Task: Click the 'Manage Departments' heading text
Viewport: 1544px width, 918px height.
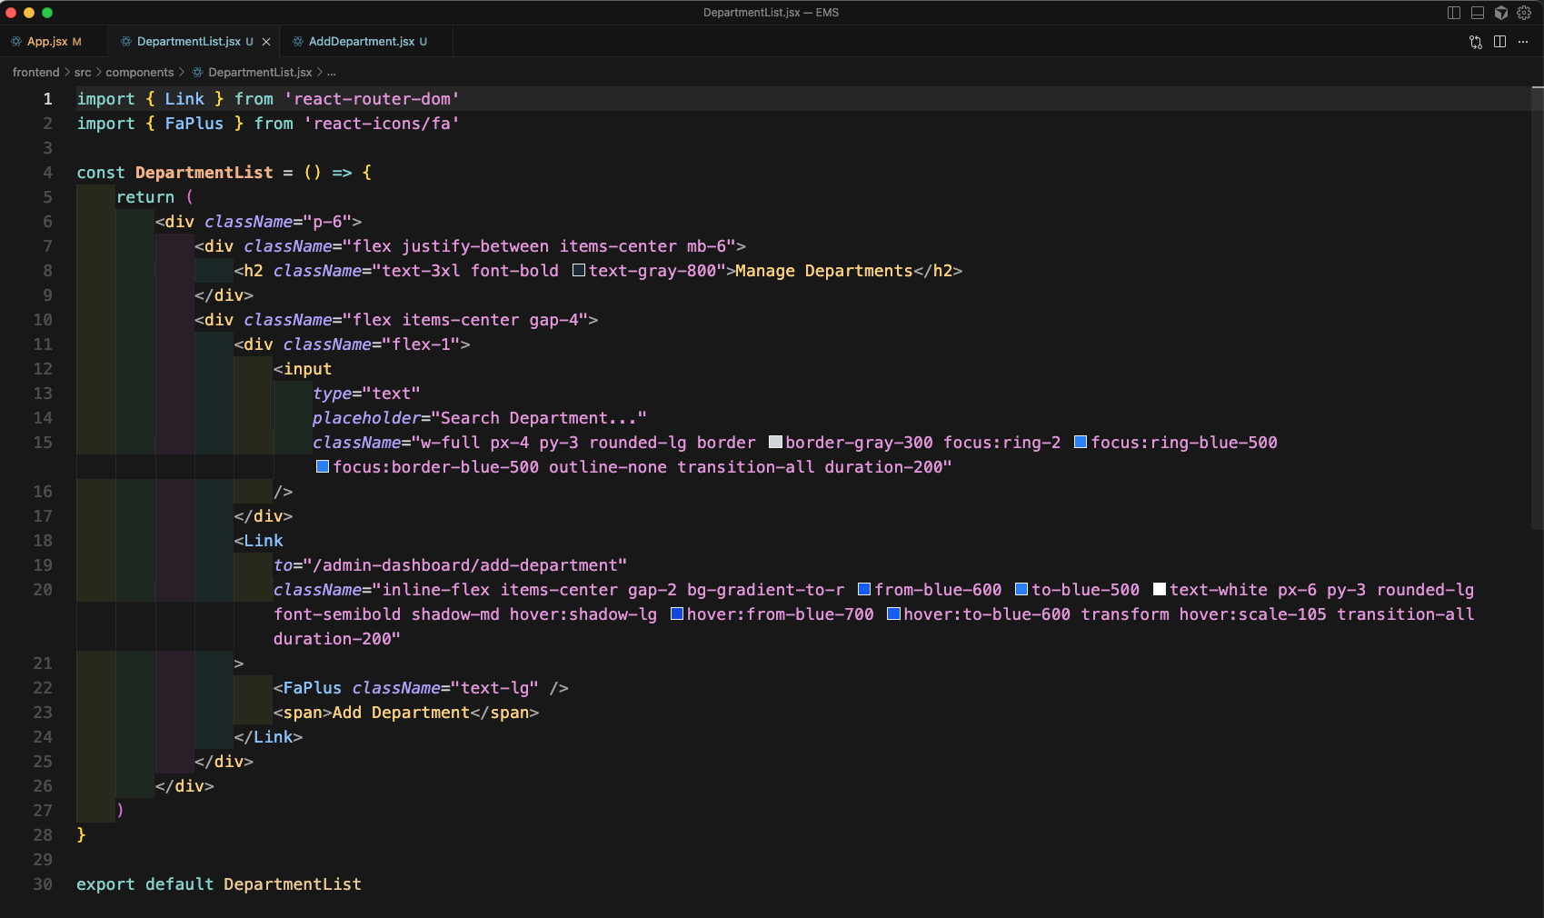Action: point(824,271)
